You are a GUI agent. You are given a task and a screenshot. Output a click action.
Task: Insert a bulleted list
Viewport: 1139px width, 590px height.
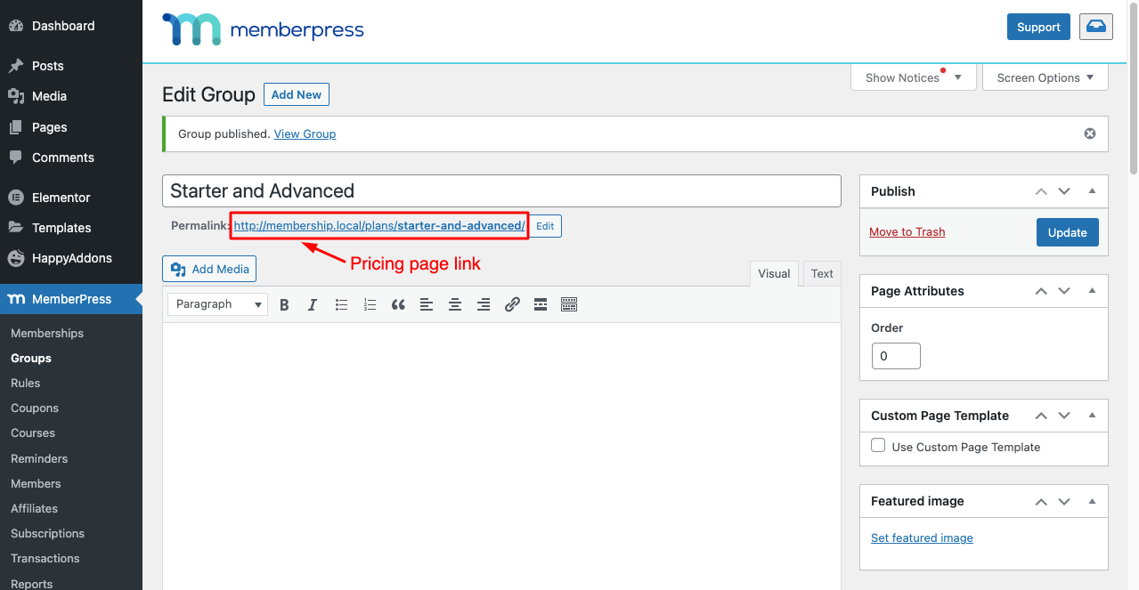click(341, 304)
